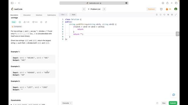
Task: Click the Example 1 input block
Action: [33, 59]
